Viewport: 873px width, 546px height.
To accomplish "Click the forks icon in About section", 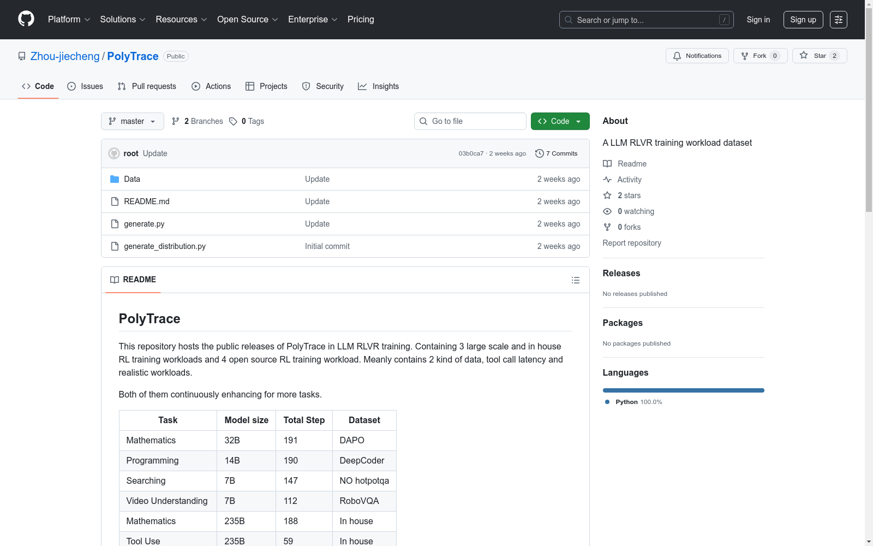I will (x=607, y=227).
